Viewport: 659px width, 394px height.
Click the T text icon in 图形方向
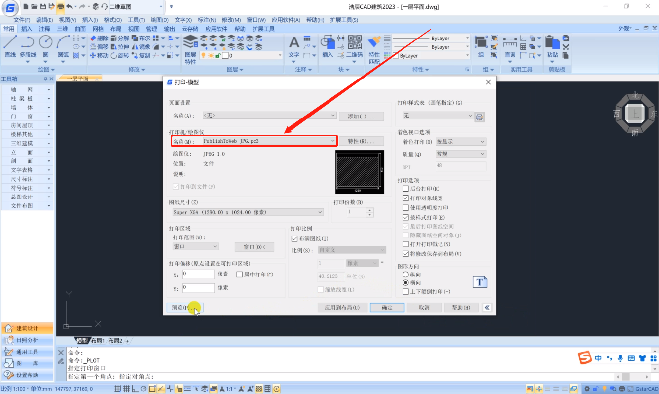tap(480, 282)
